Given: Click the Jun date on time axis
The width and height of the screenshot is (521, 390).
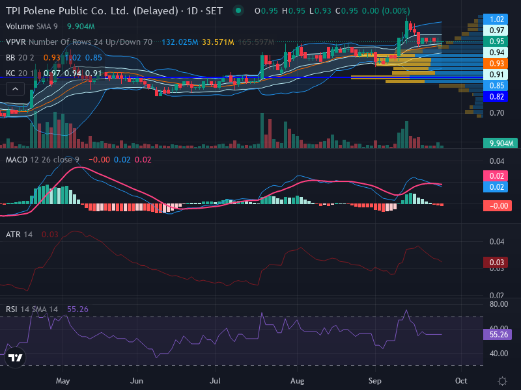Looking at the screenshot, I should point(137,381).
